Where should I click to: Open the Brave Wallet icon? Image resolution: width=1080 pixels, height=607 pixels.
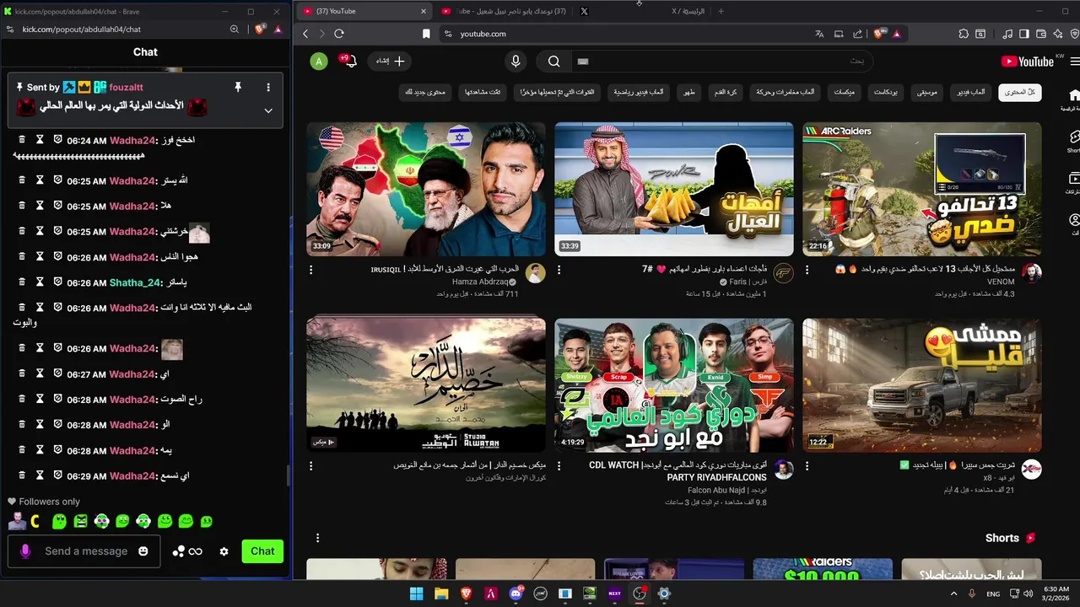(x=1040, y=34)
